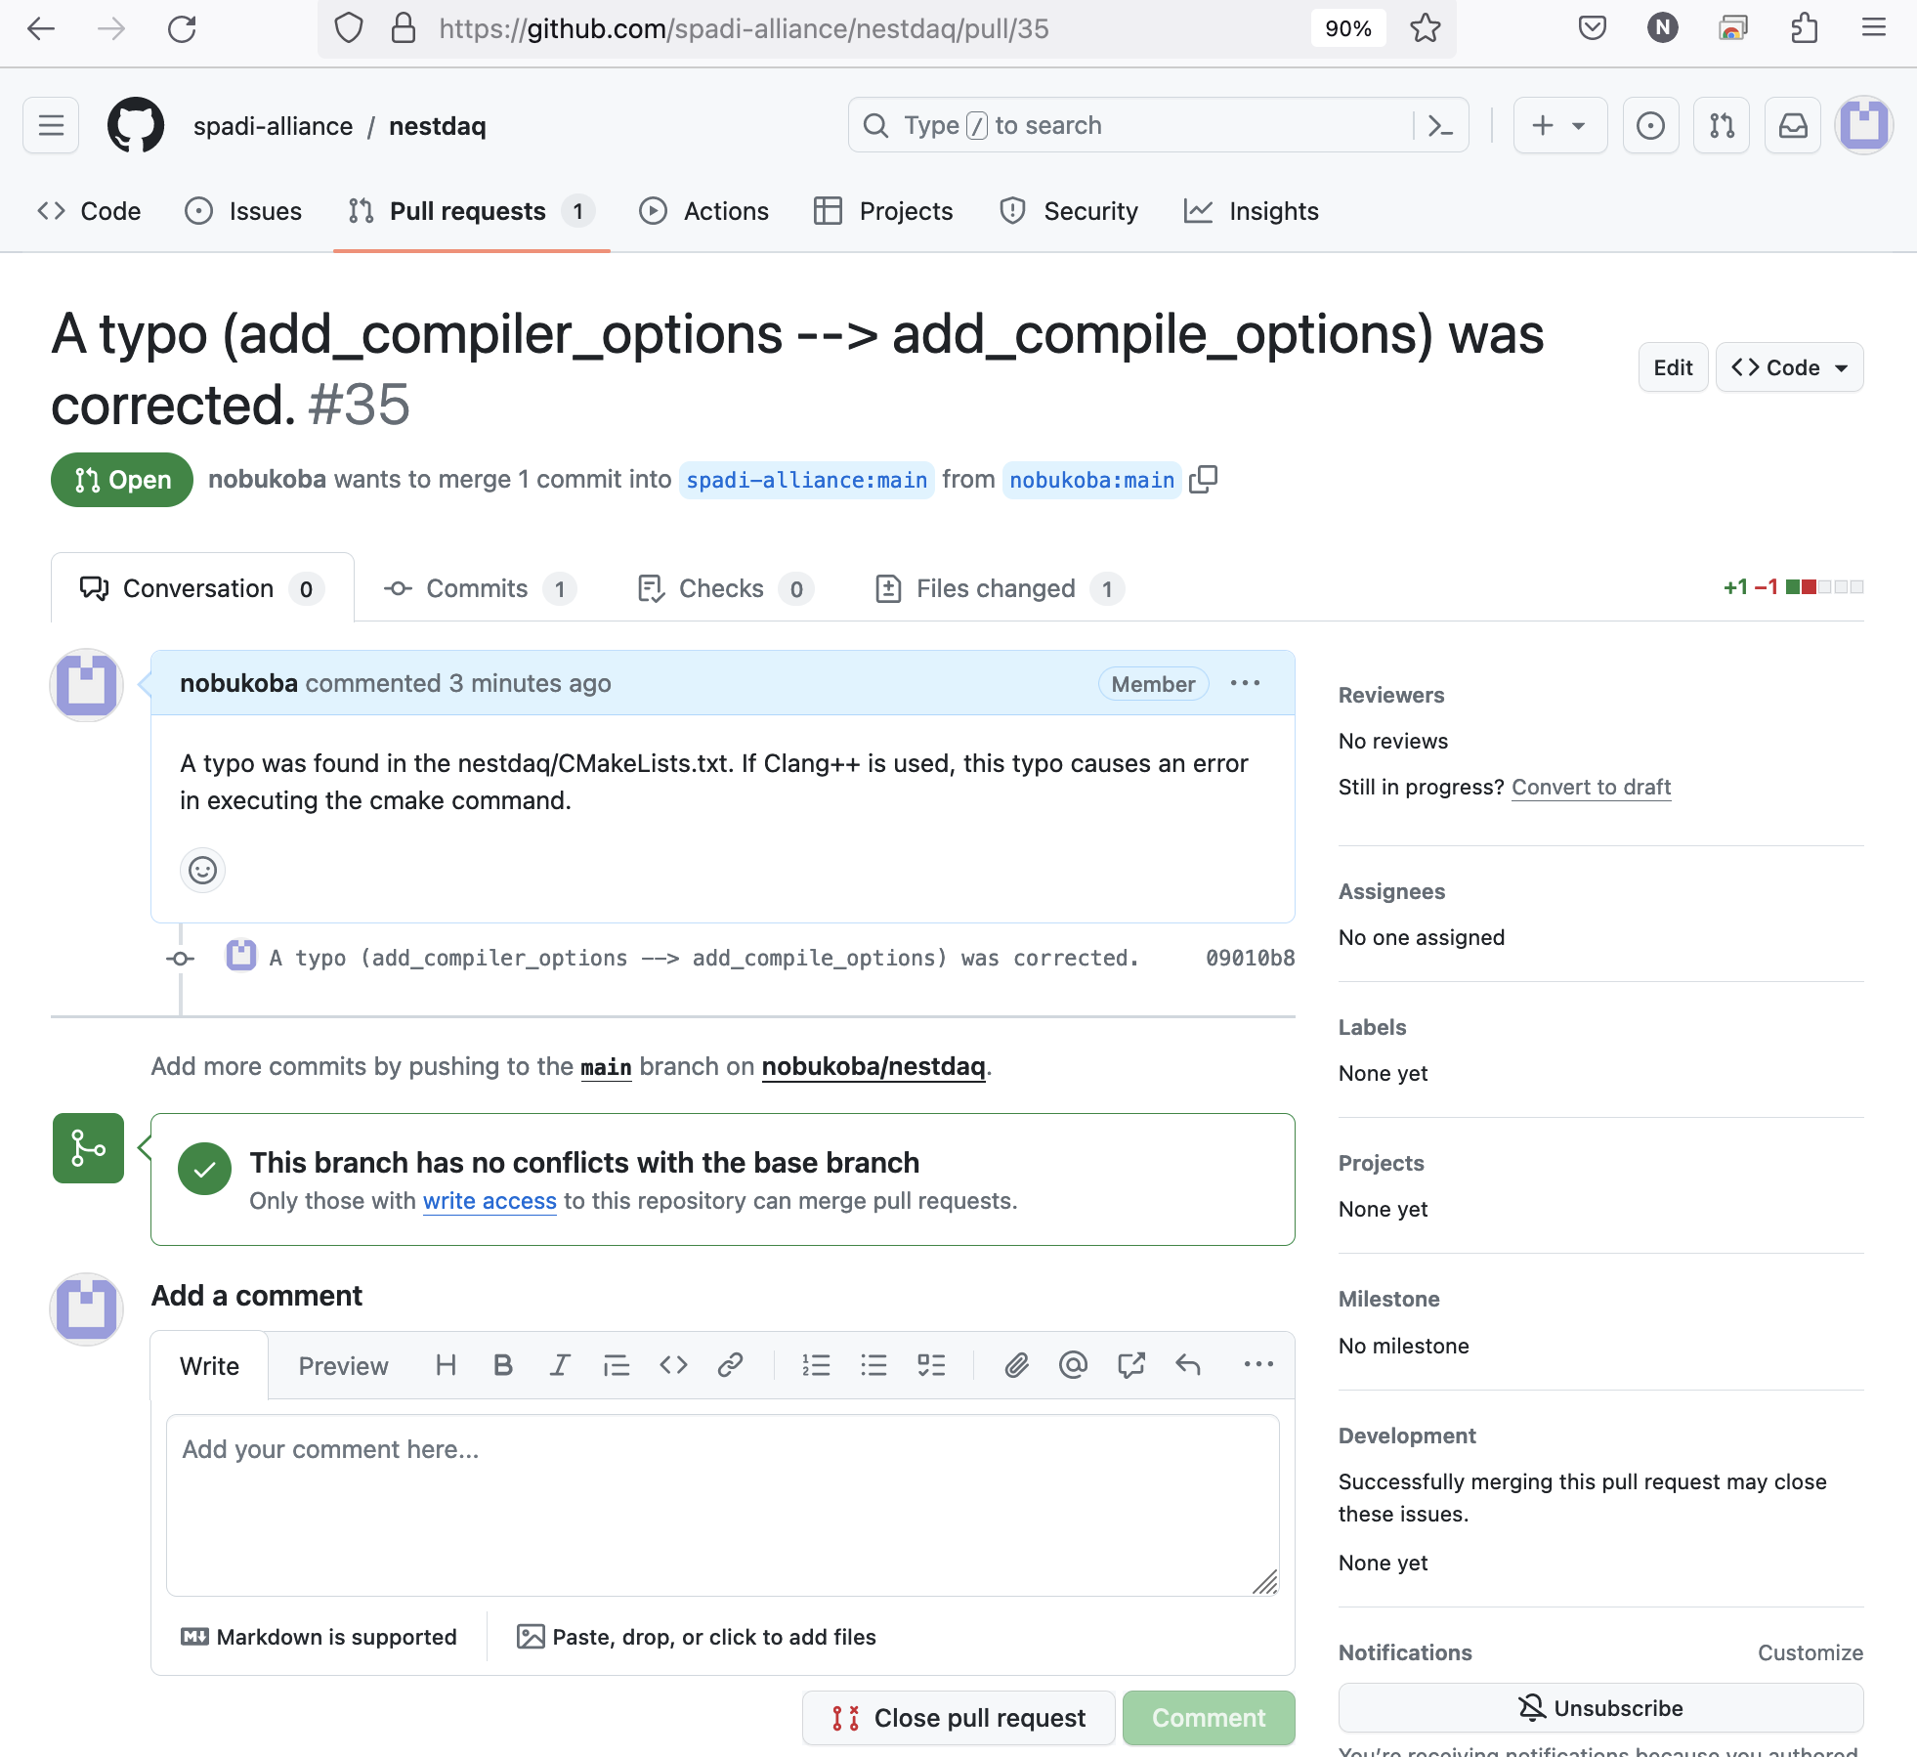Viewport: 1917px width, 1757px height.
Task: Open the create new plus dropdown
Action: click(1559, 125)
